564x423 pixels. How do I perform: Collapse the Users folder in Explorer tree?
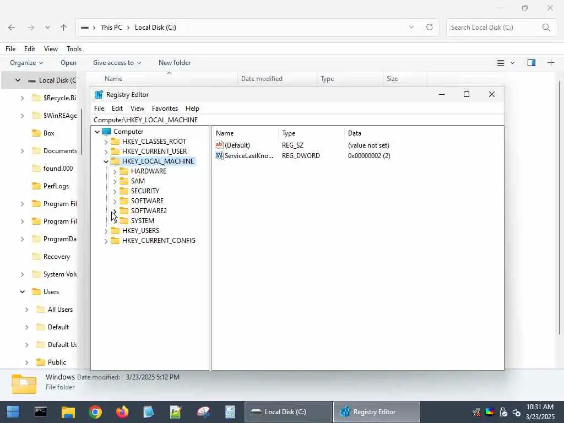point(22,292)
